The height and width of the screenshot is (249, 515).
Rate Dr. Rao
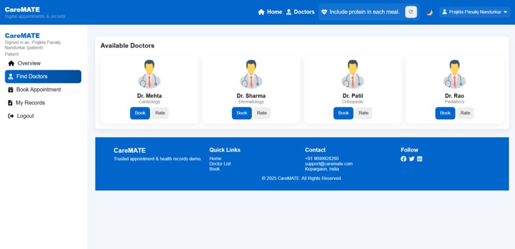pyautogui.click(x=465, y=113)
